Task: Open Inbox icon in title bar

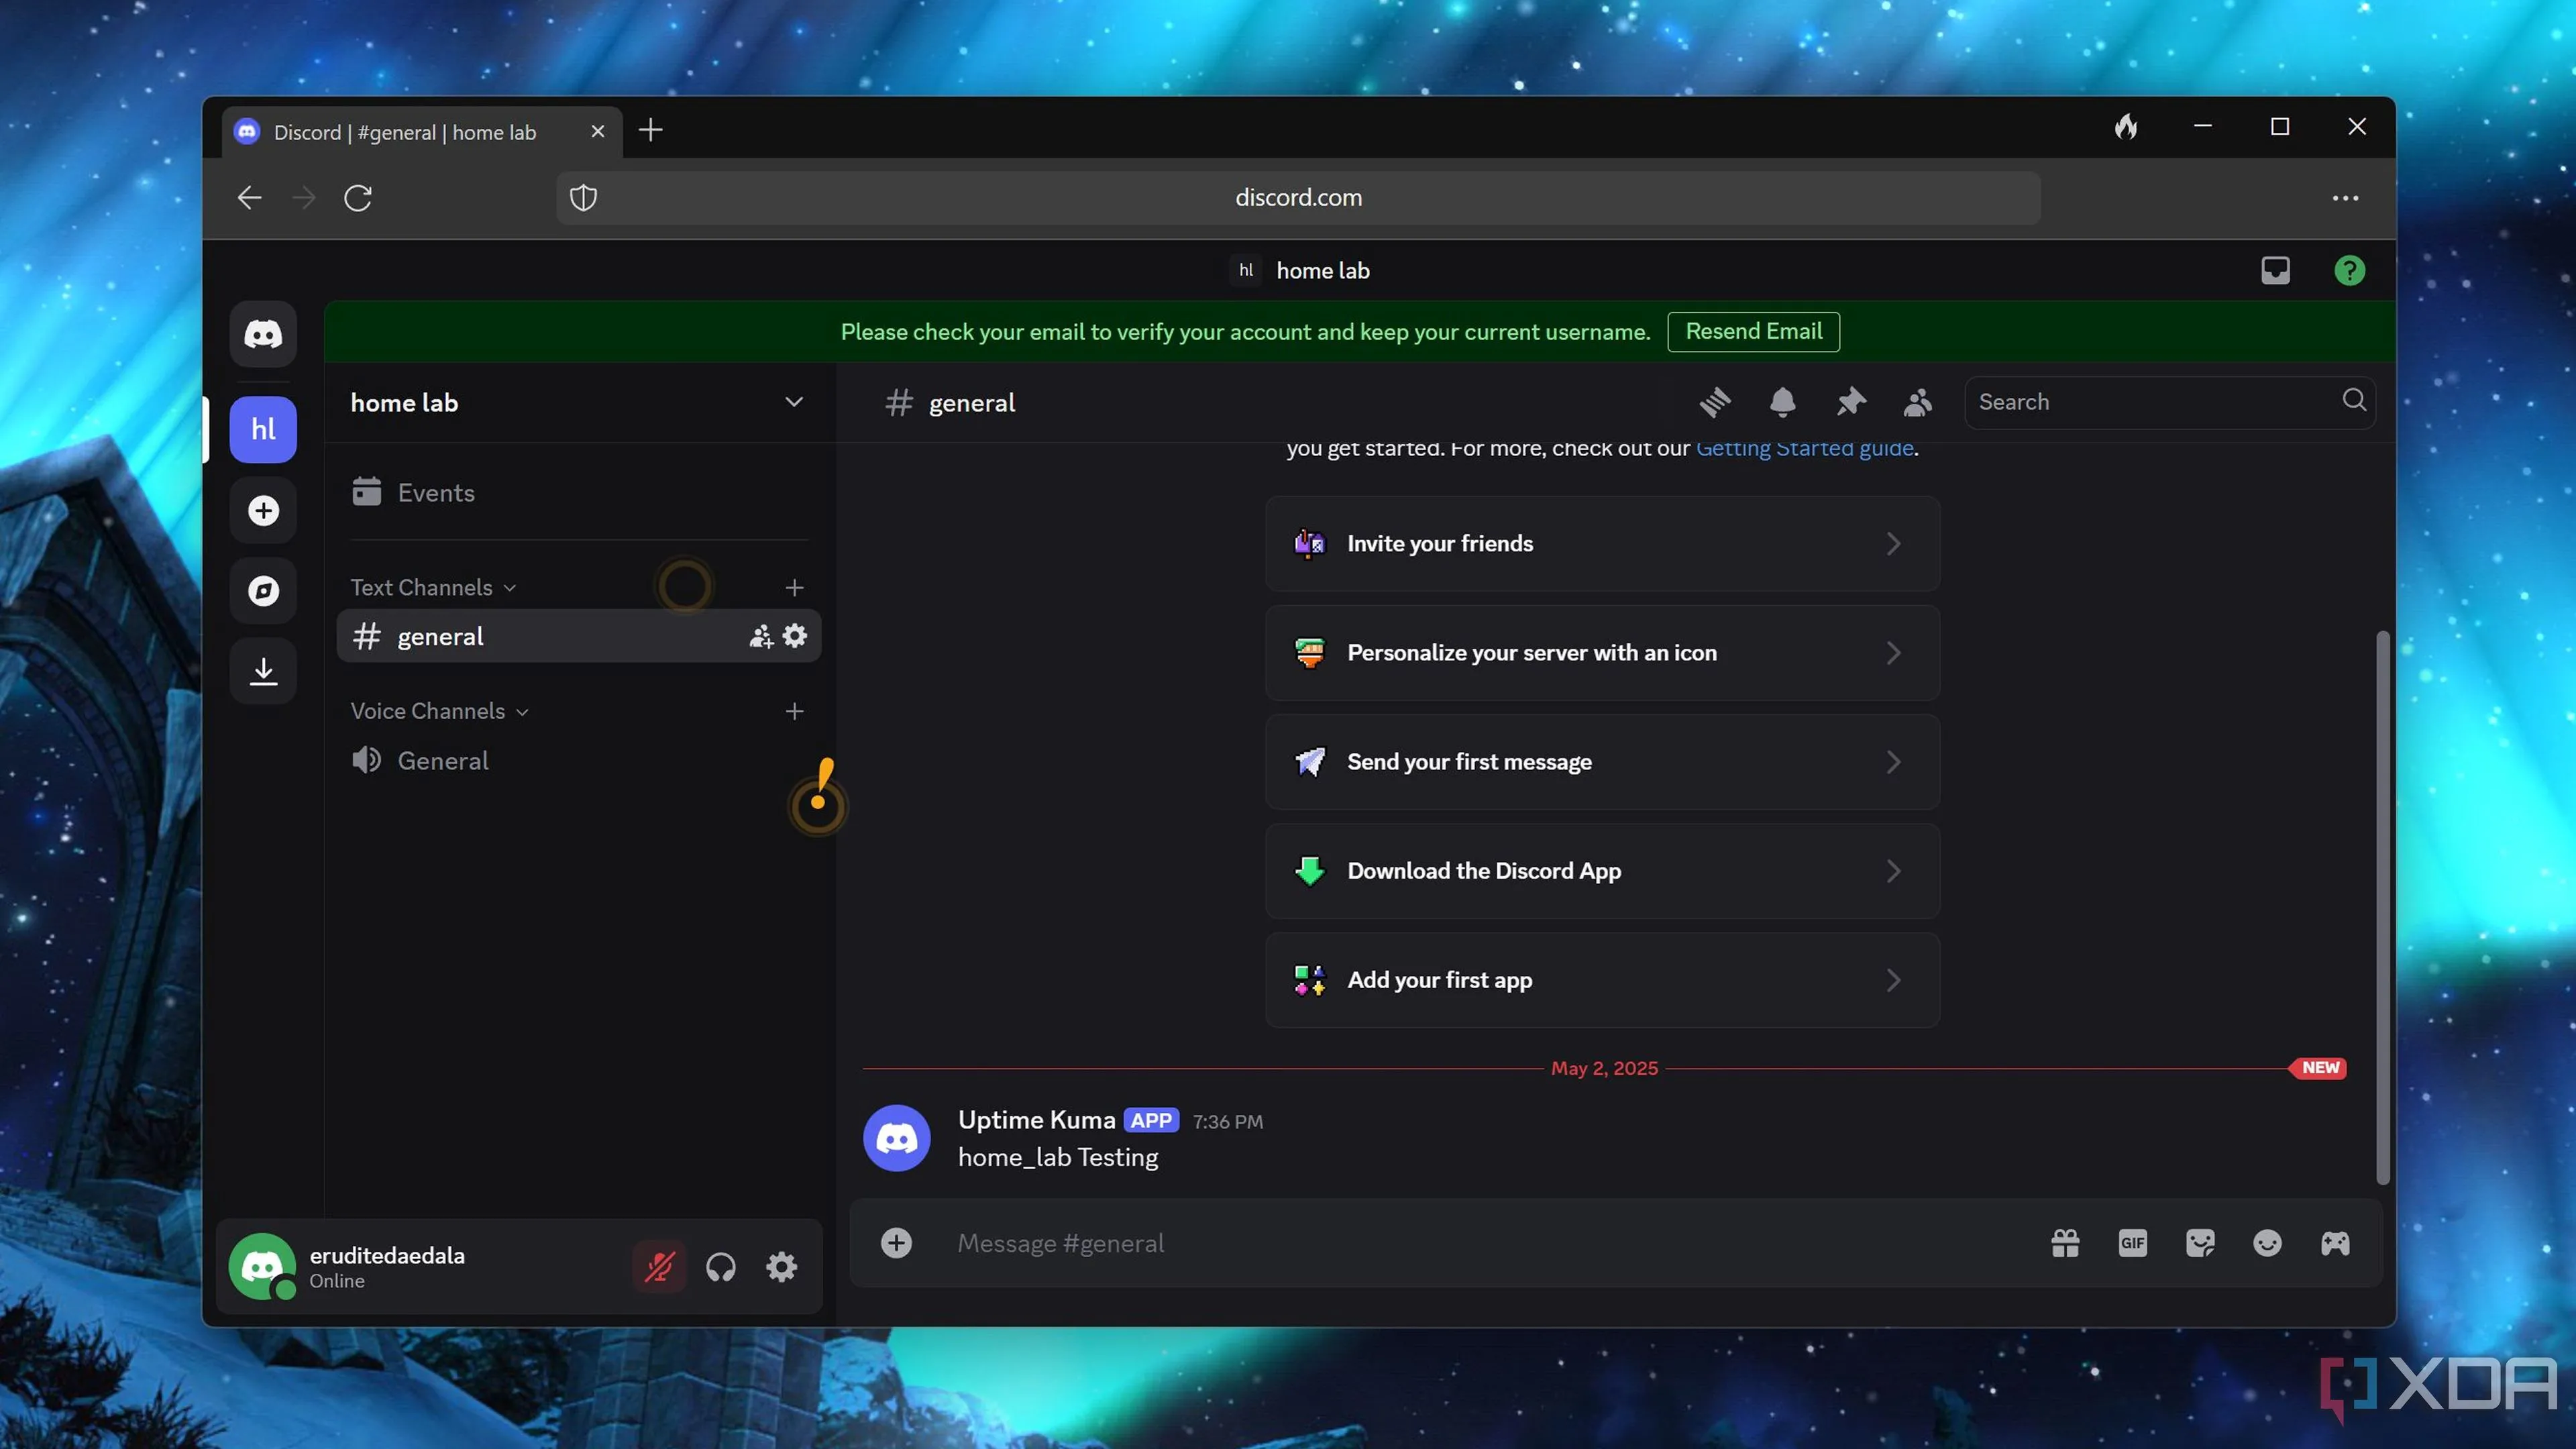Action: 2275,270
